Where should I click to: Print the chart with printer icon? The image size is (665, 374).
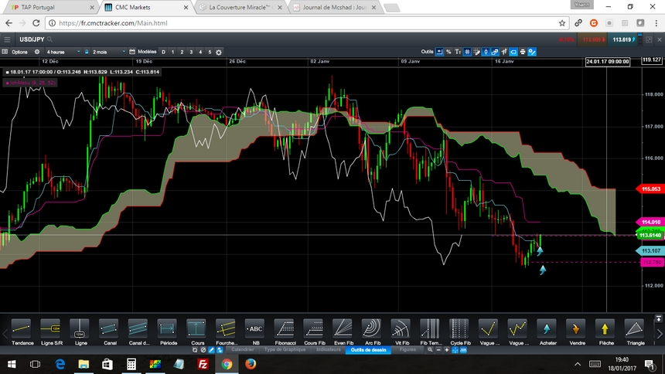tap(523, 52)
